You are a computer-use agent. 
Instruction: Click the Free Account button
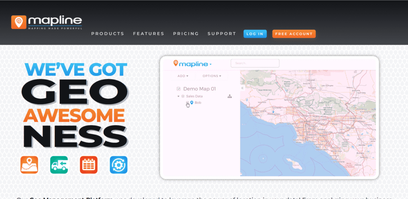[x=294, y=34]
